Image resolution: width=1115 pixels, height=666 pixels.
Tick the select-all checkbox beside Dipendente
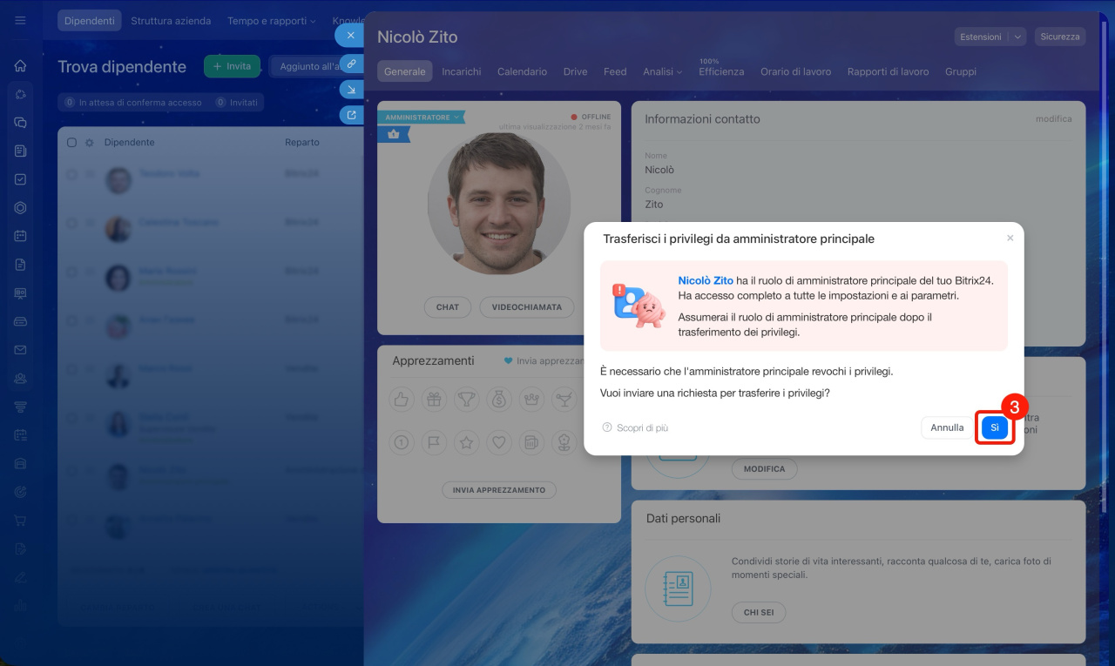[71, 142]
